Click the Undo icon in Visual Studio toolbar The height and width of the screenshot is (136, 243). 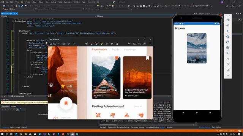[26, 6]
